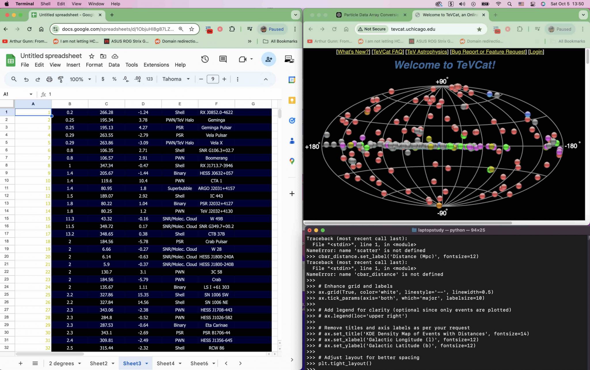
Task: Open the Extensions menu in Sheets
Action: [156, 65]
